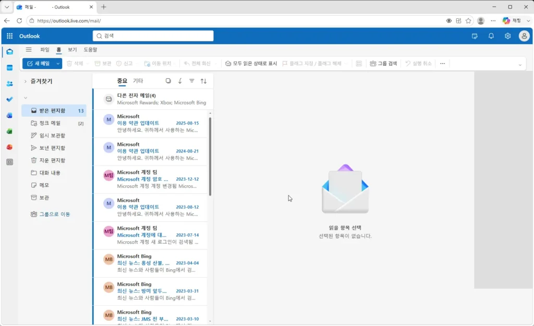The width and height of the screenshot is (534, 326).
Task: Click the toolbar overflow more options button
Action: pyautogui.click(x=442, y=64)
